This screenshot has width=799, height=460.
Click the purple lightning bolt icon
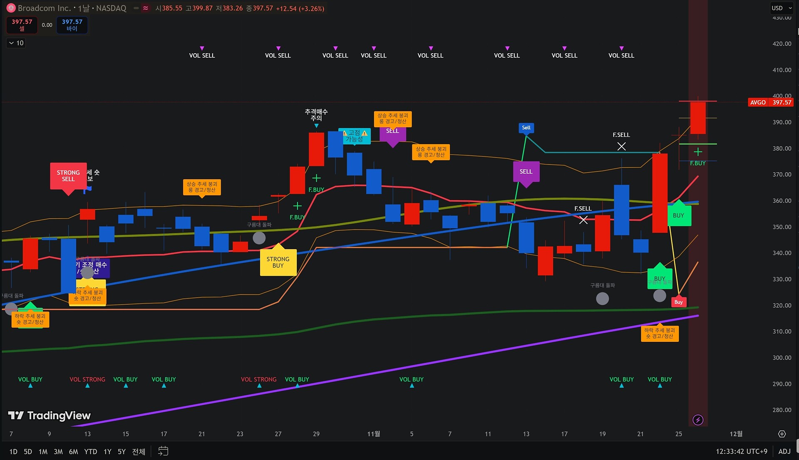tap(698, 420)
